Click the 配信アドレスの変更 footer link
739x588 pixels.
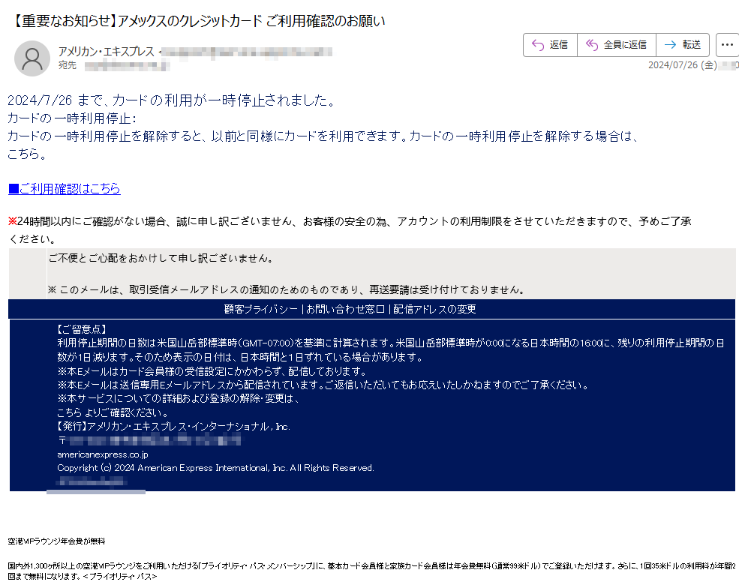434,309
